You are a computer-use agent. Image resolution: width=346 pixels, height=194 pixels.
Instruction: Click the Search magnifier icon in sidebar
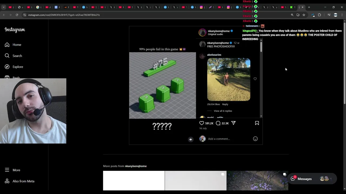point(7,56)
